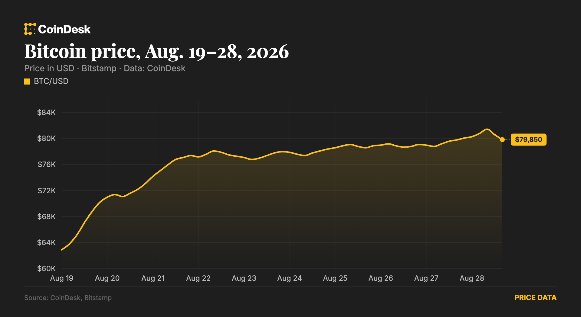Click the Aug 25 x-axis label

(335, 278)
